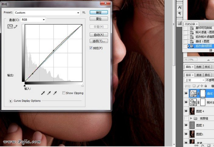Open the preset options menu icon
214x147 pixels.
click(84, 13)
